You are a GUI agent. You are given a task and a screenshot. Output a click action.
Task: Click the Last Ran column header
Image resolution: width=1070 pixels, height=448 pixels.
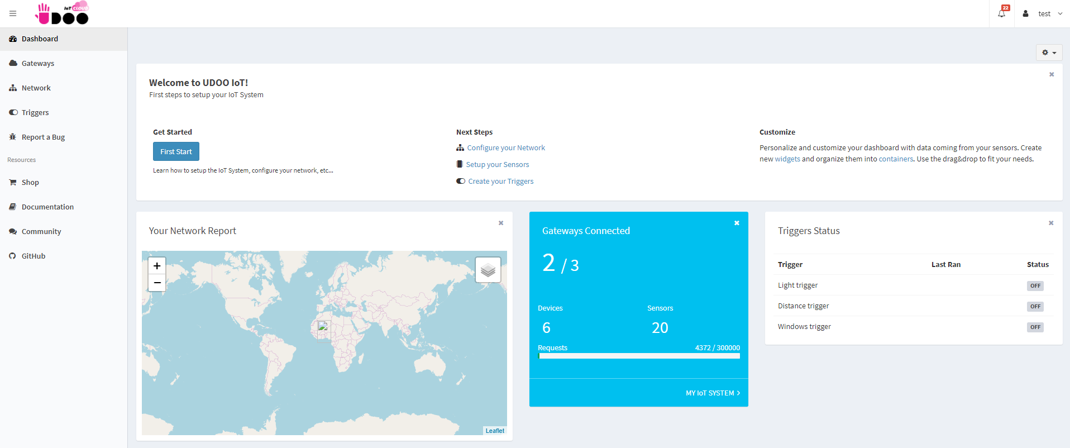pos(946,264)
